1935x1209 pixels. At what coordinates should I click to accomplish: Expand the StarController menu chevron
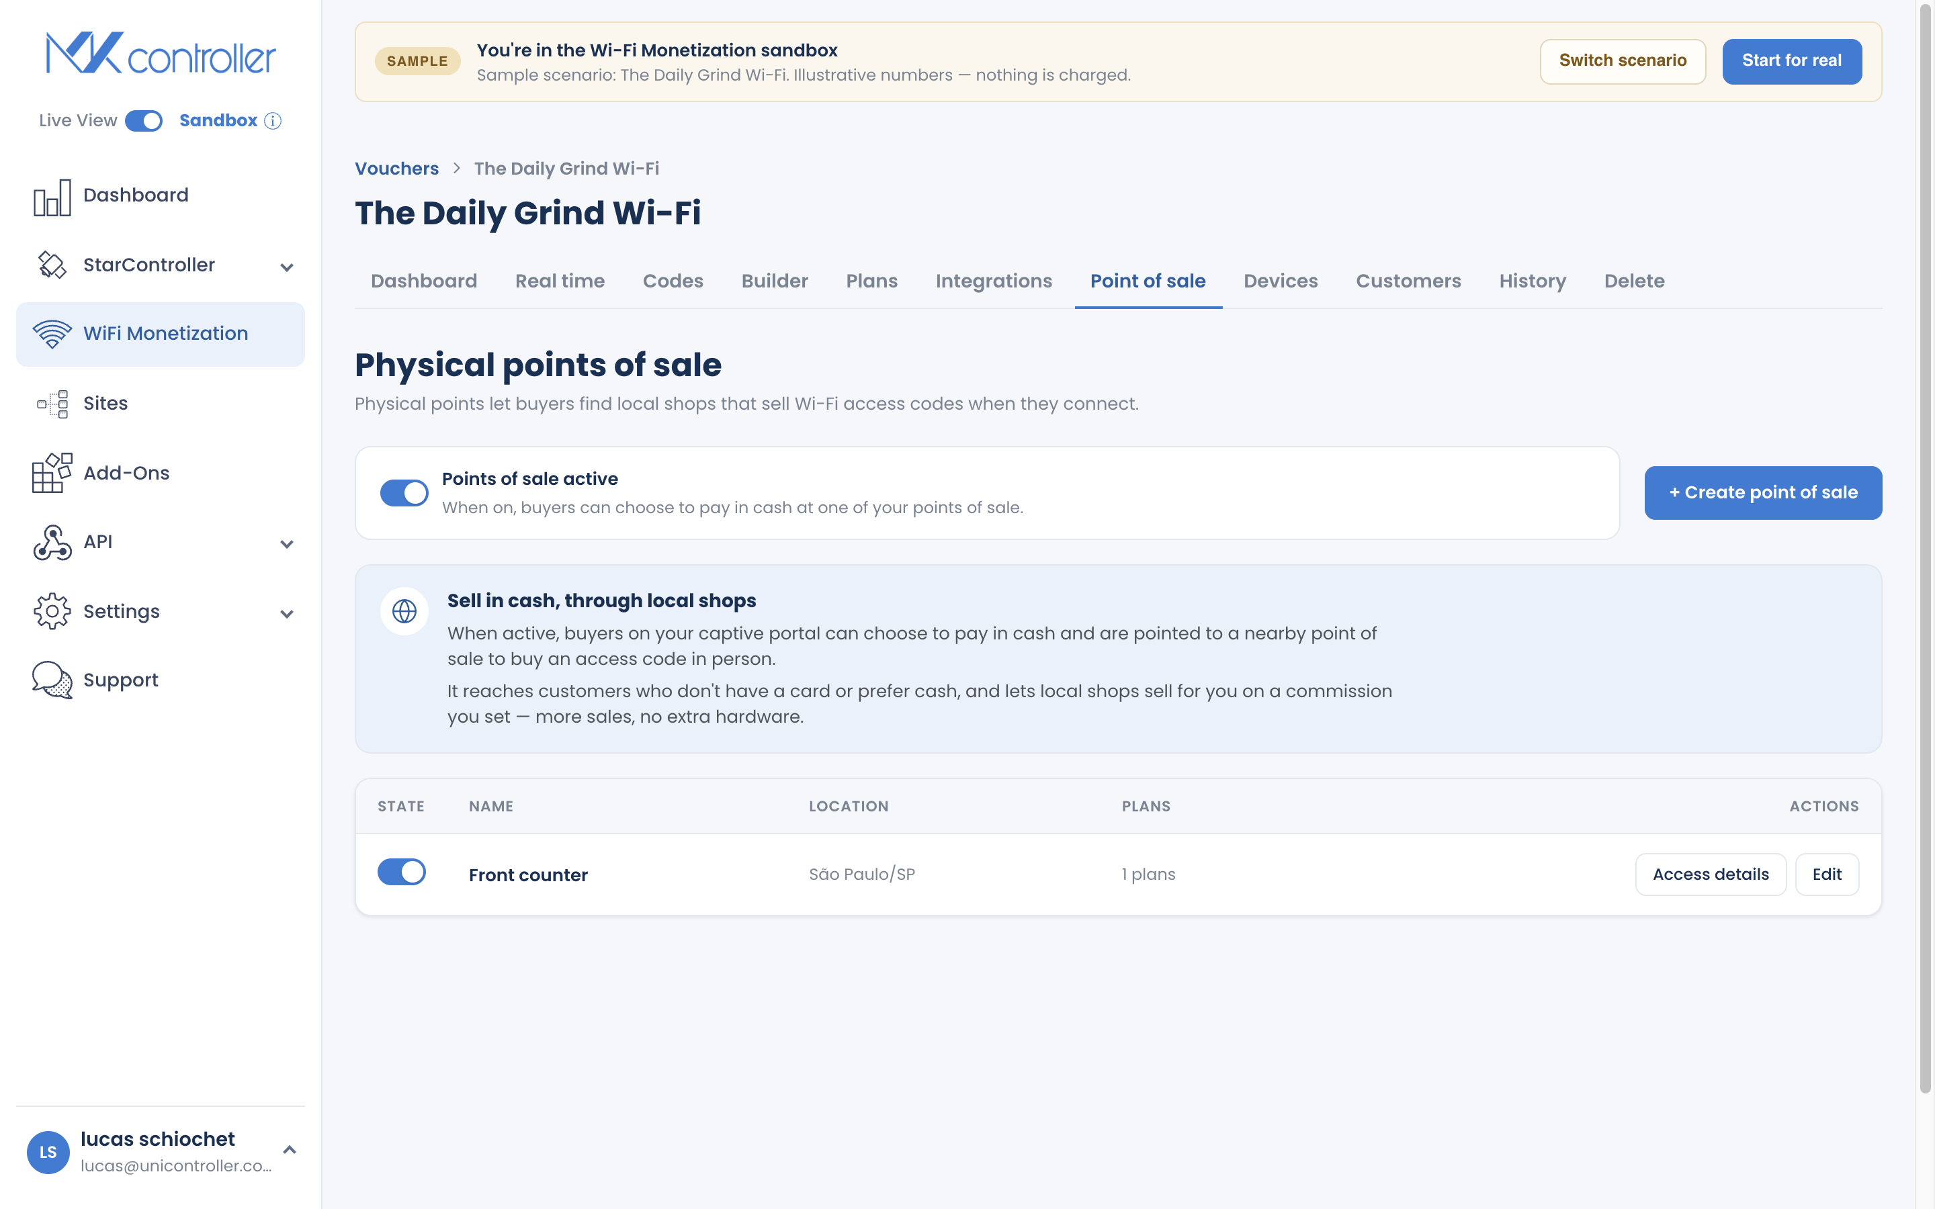287,267
